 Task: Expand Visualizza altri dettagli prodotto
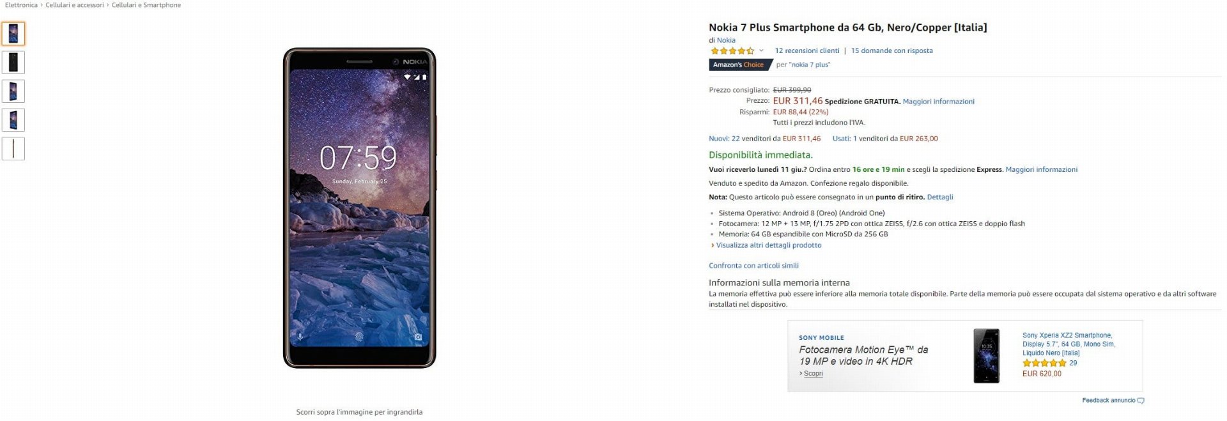(768, 245)
